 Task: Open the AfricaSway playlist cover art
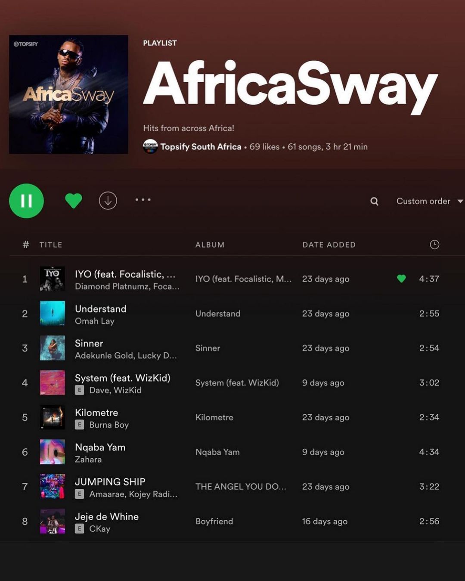[68, 94]
